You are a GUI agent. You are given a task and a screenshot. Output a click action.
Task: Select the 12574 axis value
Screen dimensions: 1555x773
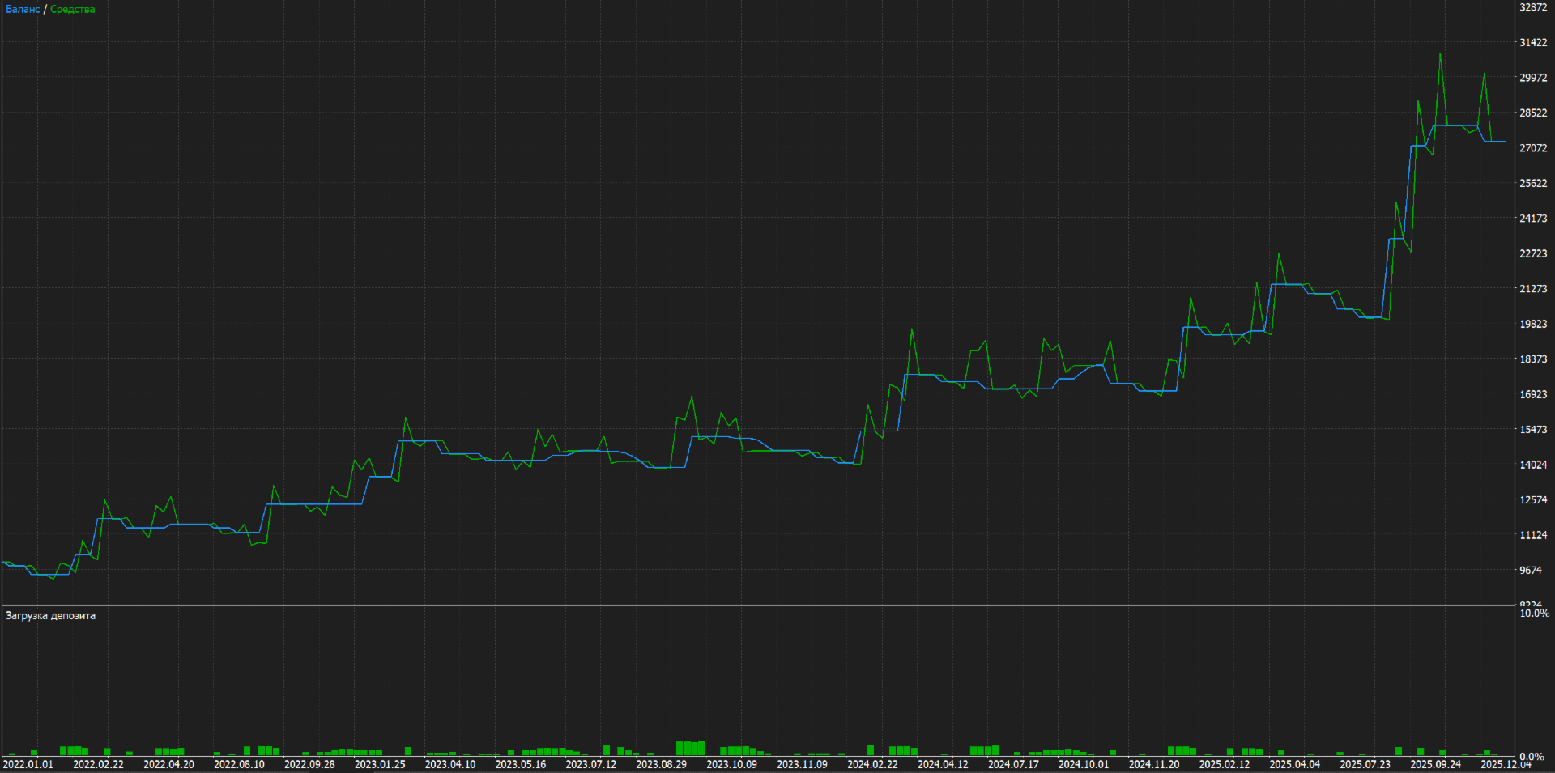pyautogui.click(x=1533, y=500)
